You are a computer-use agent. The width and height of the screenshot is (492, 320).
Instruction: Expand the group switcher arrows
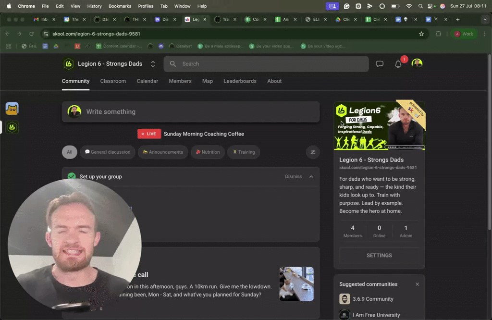[153, 64]
